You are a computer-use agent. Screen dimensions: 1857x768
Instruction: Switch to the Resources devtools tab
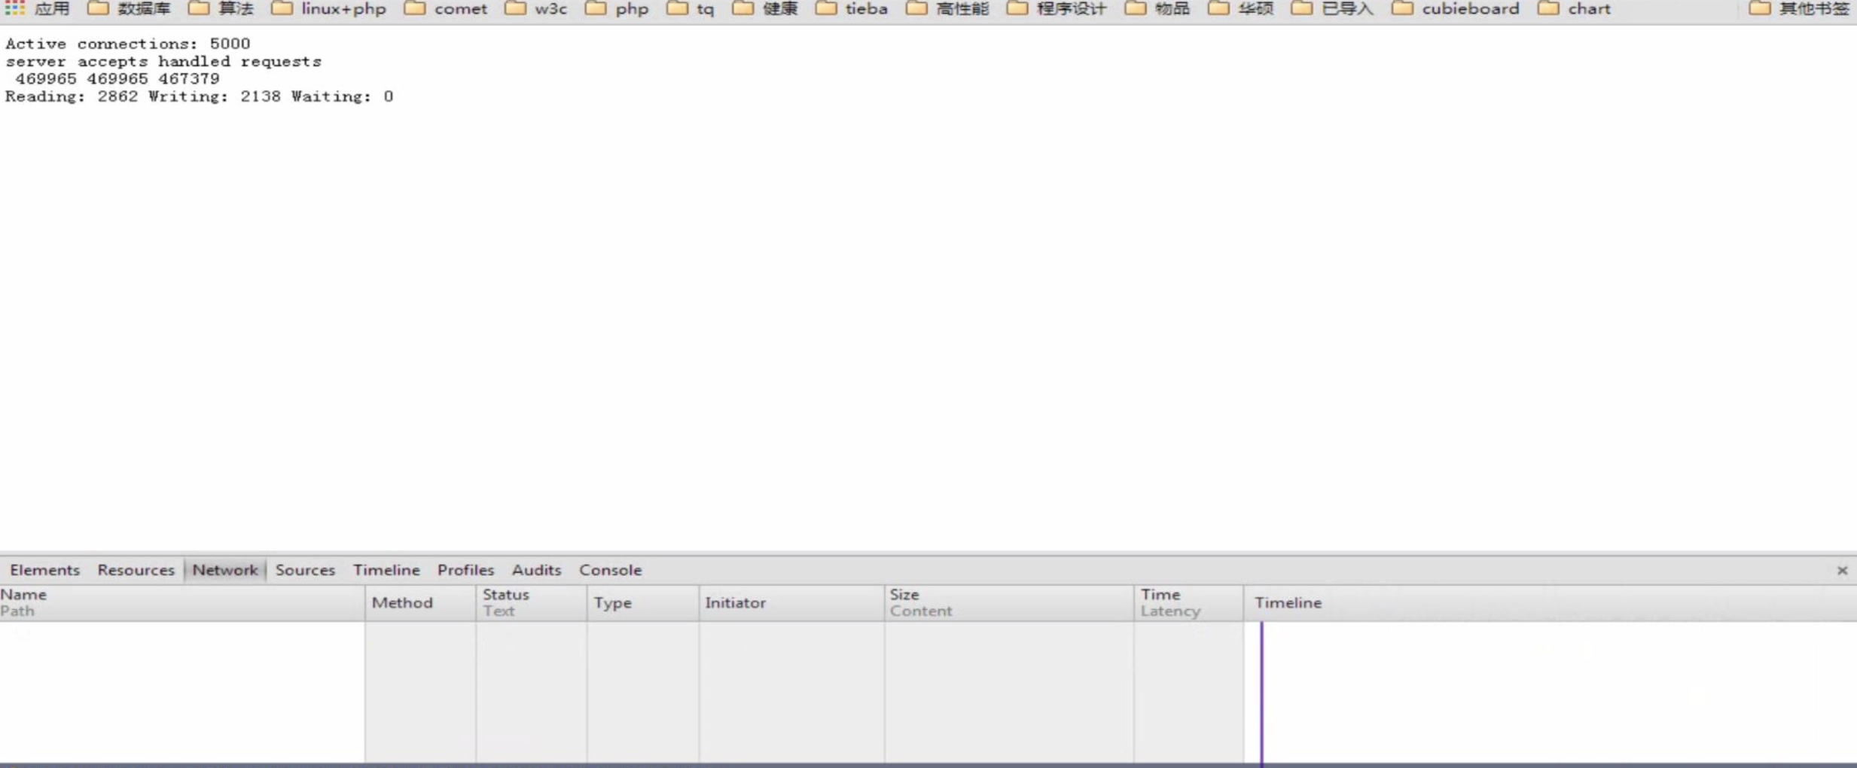(x=136, y=570)
